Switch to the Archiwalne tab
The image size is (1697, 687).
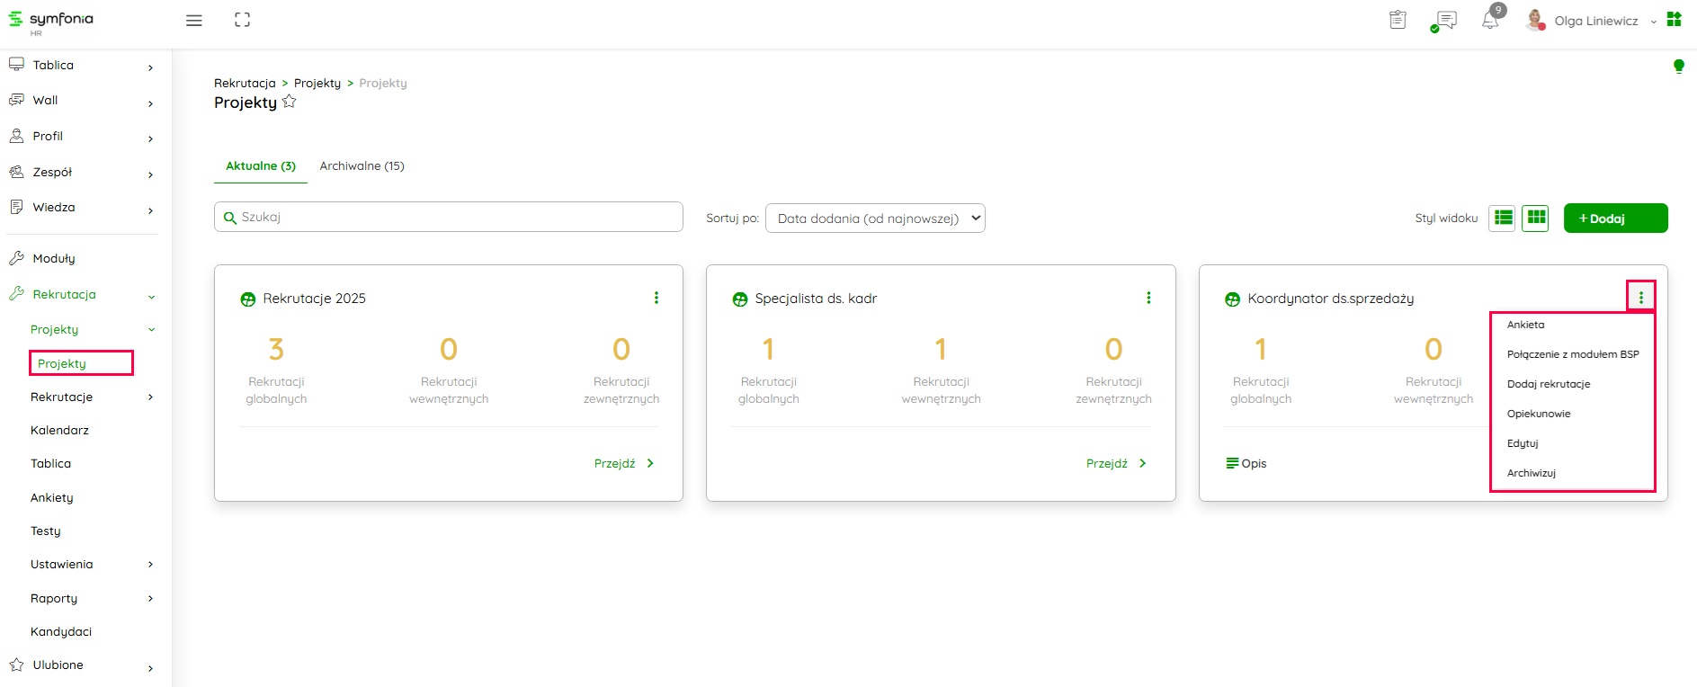362,166
